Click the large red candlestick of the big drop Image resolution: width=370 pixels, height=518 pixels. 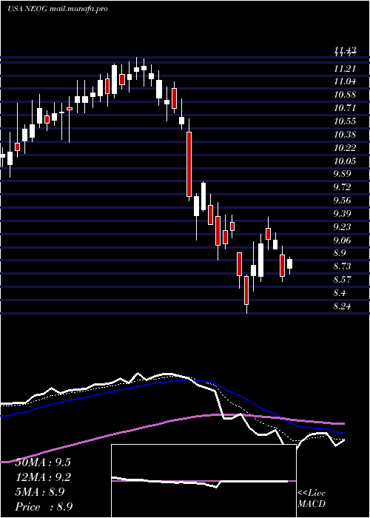(189, 164)
